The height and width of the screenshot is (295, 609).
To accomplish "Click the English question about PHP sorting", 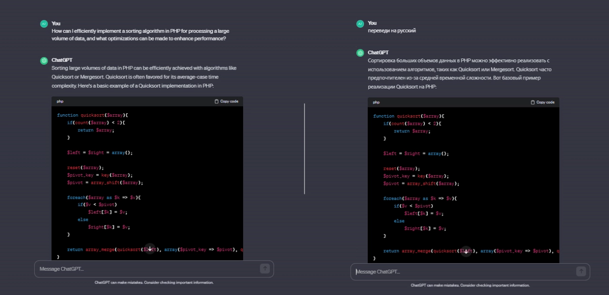I will point(140,35).
